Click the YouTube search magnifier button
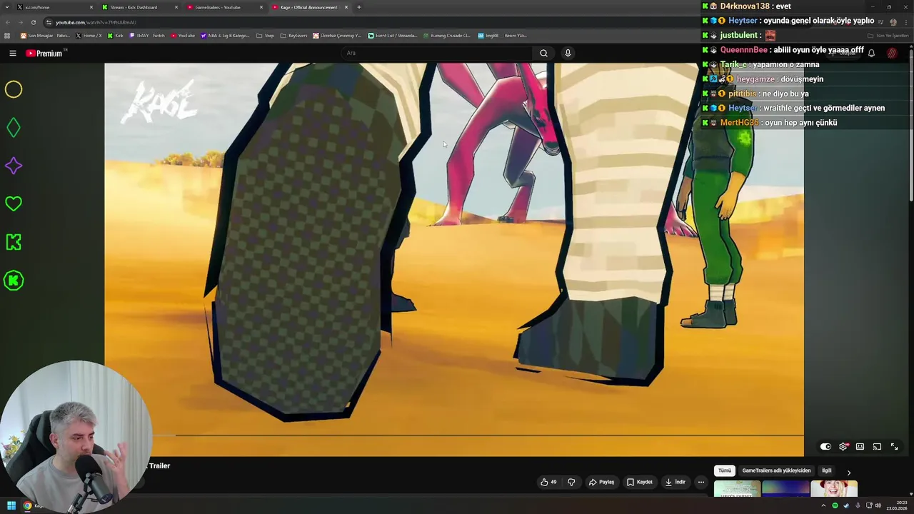This screenshot has width=914, height=514. pyautogui.click(x=543, y=53)
